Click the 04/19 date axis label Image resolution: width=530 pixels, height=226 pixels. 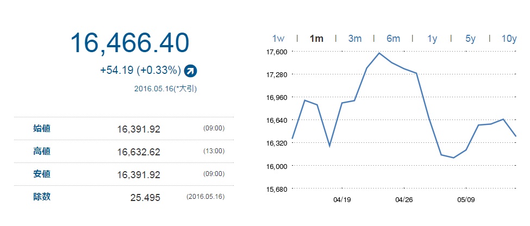pos(342,200)
